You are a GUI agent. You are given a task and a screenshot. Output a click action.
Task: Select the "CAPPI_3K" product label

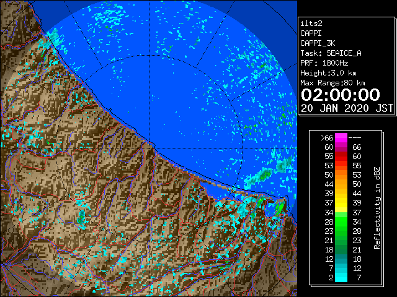click(x=318, y=43)
